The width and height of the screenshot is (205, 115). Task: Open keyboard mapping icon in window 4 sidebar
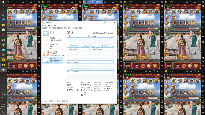[x=203, y=11]
